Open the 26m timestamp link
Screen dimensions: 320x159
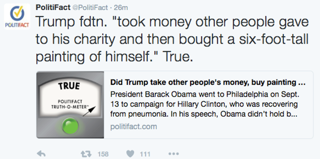point(120,7)
